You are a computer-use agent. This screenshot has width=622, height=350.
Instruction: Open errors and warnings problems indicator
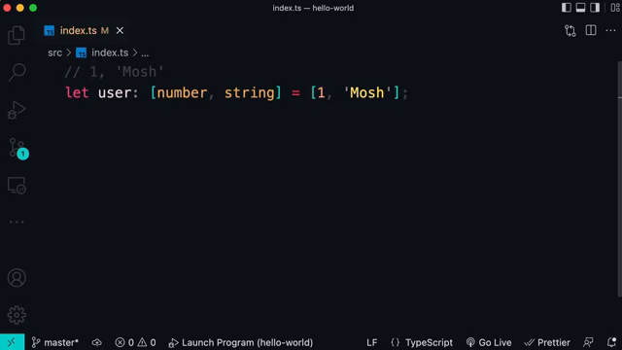(135, 342)
